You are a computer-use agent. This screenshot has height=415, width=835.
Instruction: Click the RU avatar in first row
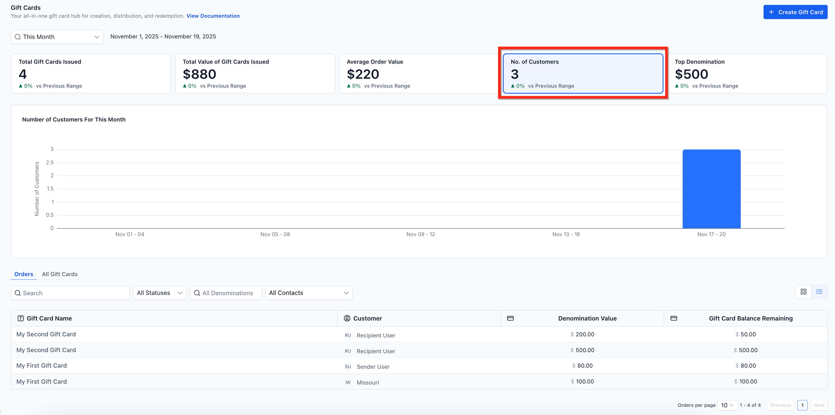point(348,335)
